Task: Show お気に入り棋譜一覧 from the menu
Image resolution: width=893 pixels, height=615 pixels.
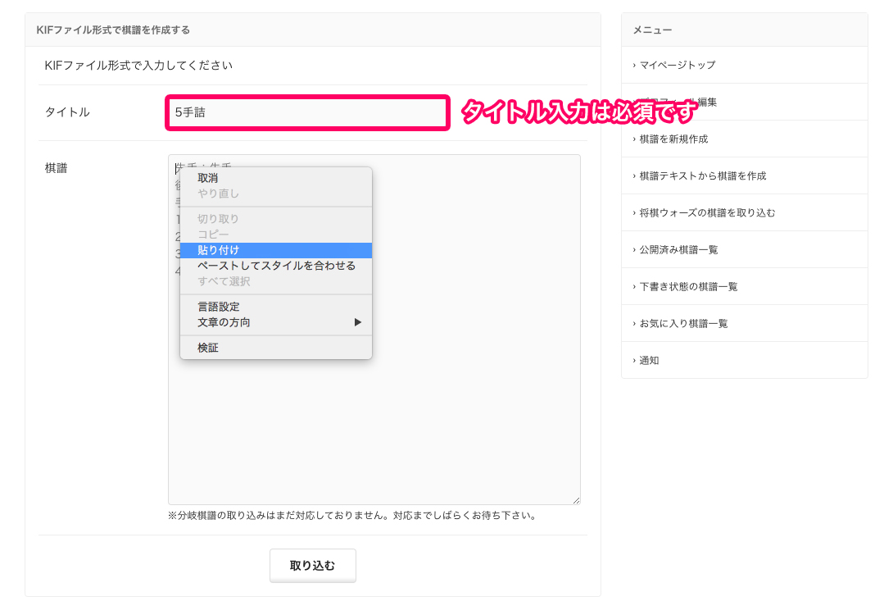Action: coord(683,323)
